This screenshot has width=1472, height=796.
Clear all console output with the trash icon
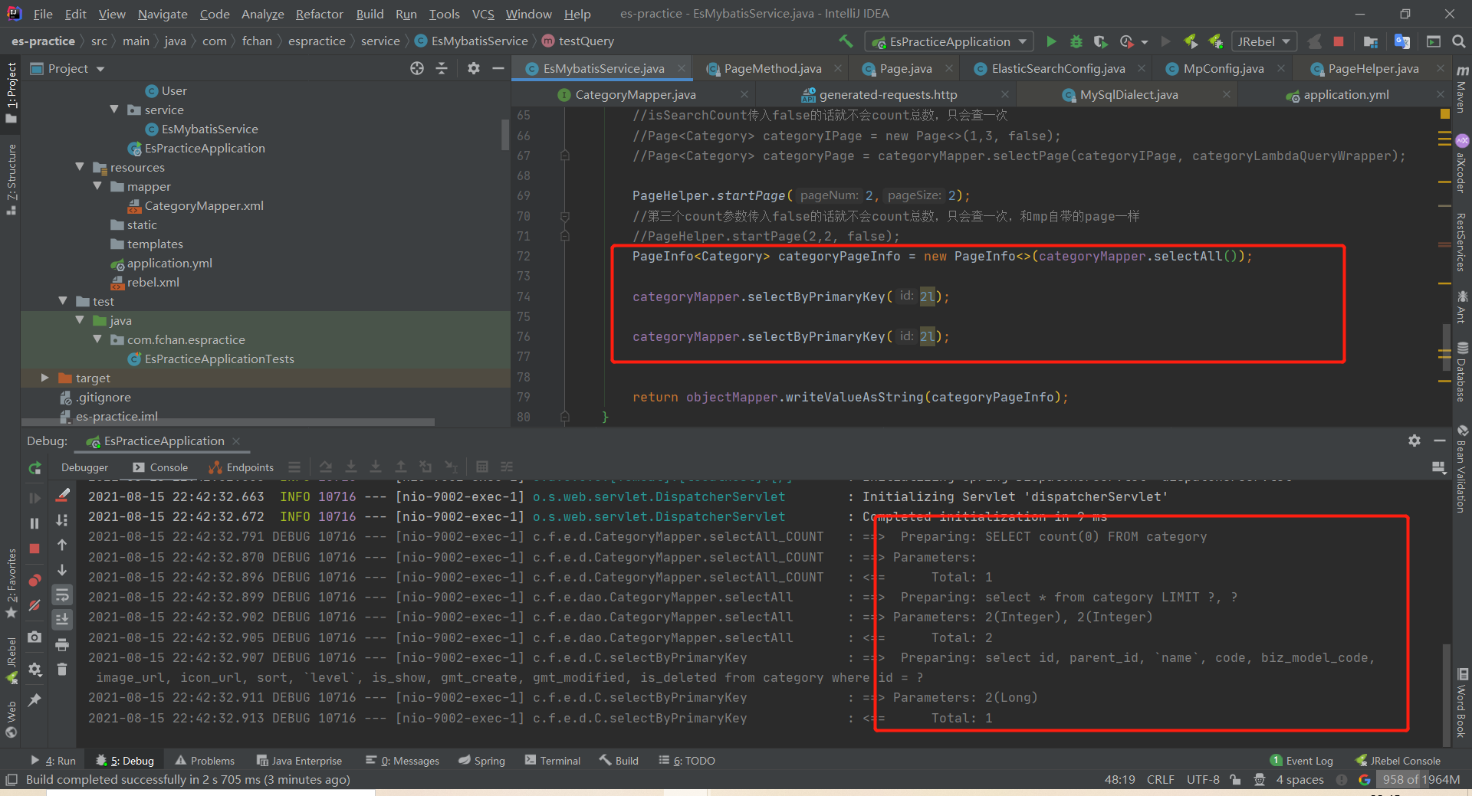pos(62,670)
